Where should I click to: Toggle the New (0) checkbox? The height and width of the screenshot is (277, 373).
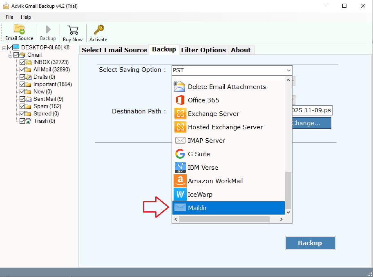(x=22, y=92)
